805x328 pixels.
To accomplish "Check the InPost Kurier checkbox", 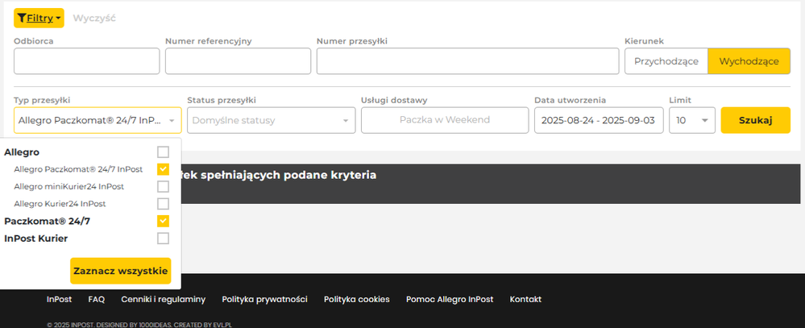I will [164, 239].
